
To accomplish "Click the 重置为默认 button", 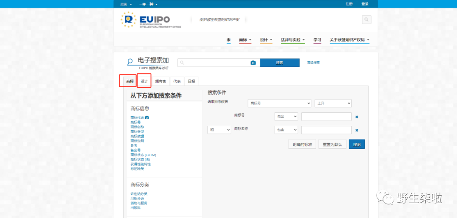I will 332,144.
